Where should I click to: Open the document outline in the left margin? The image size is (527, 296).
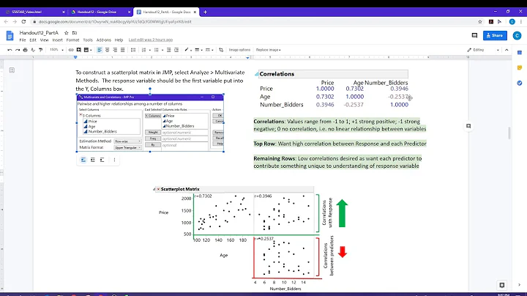(x=12, y=70)
